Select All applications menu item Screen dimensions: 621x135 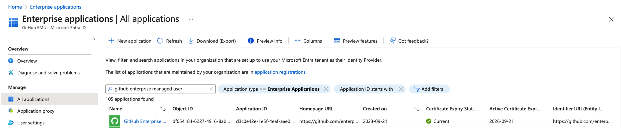tap(50, 99)
